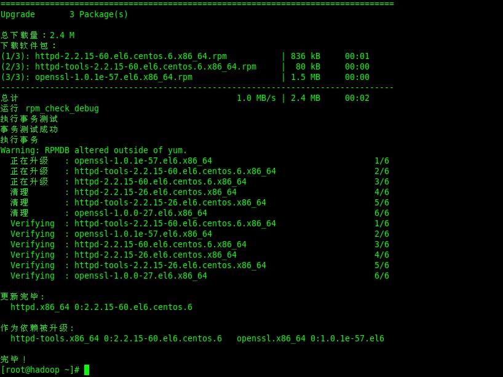Click the Verifying line for httpd-2.2.15-26.el6.centos.x86_64
The height and width of the screenshot is (377, 503).
coord(199,255)
